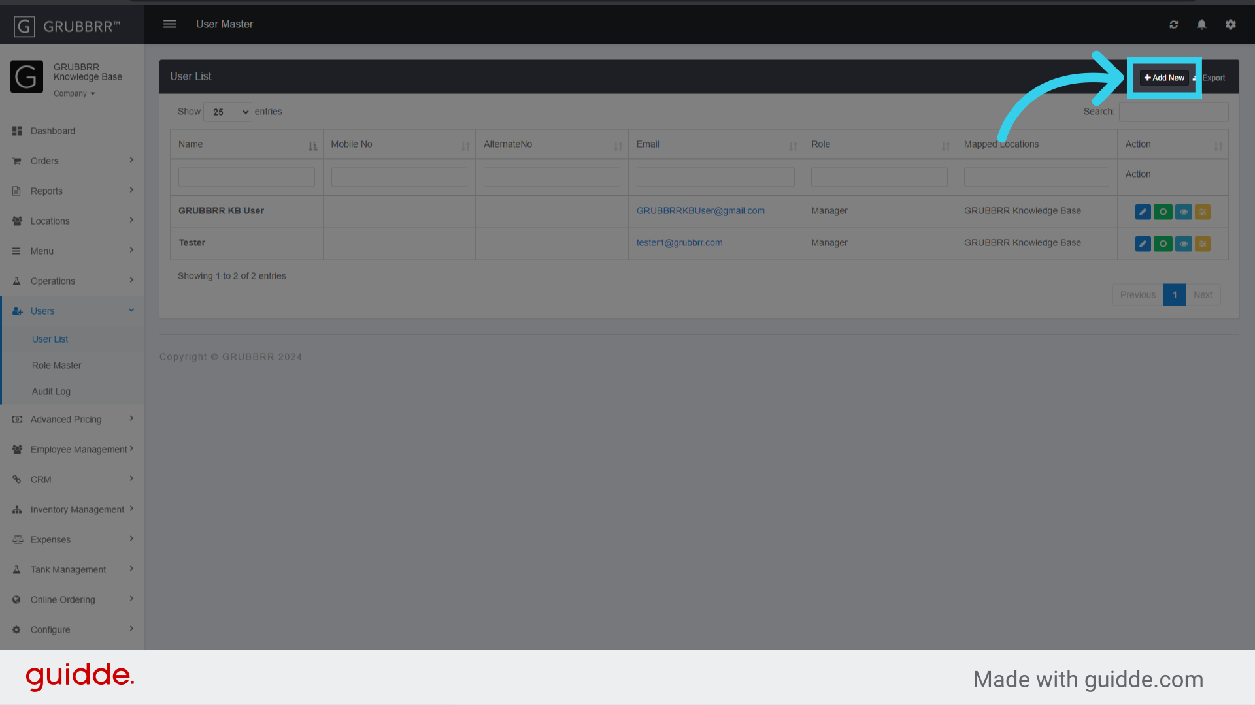The height and width of the screenshot is (705, 1255).
Task: Edit the GRUBBRR KB User row
Action: tap(1143, 211)
